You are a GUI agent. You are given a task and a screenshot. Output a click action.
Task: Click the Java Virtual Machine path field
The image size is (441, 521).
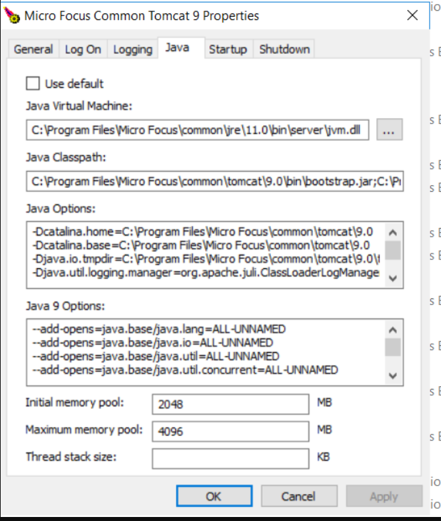click(x=199, y=131)
